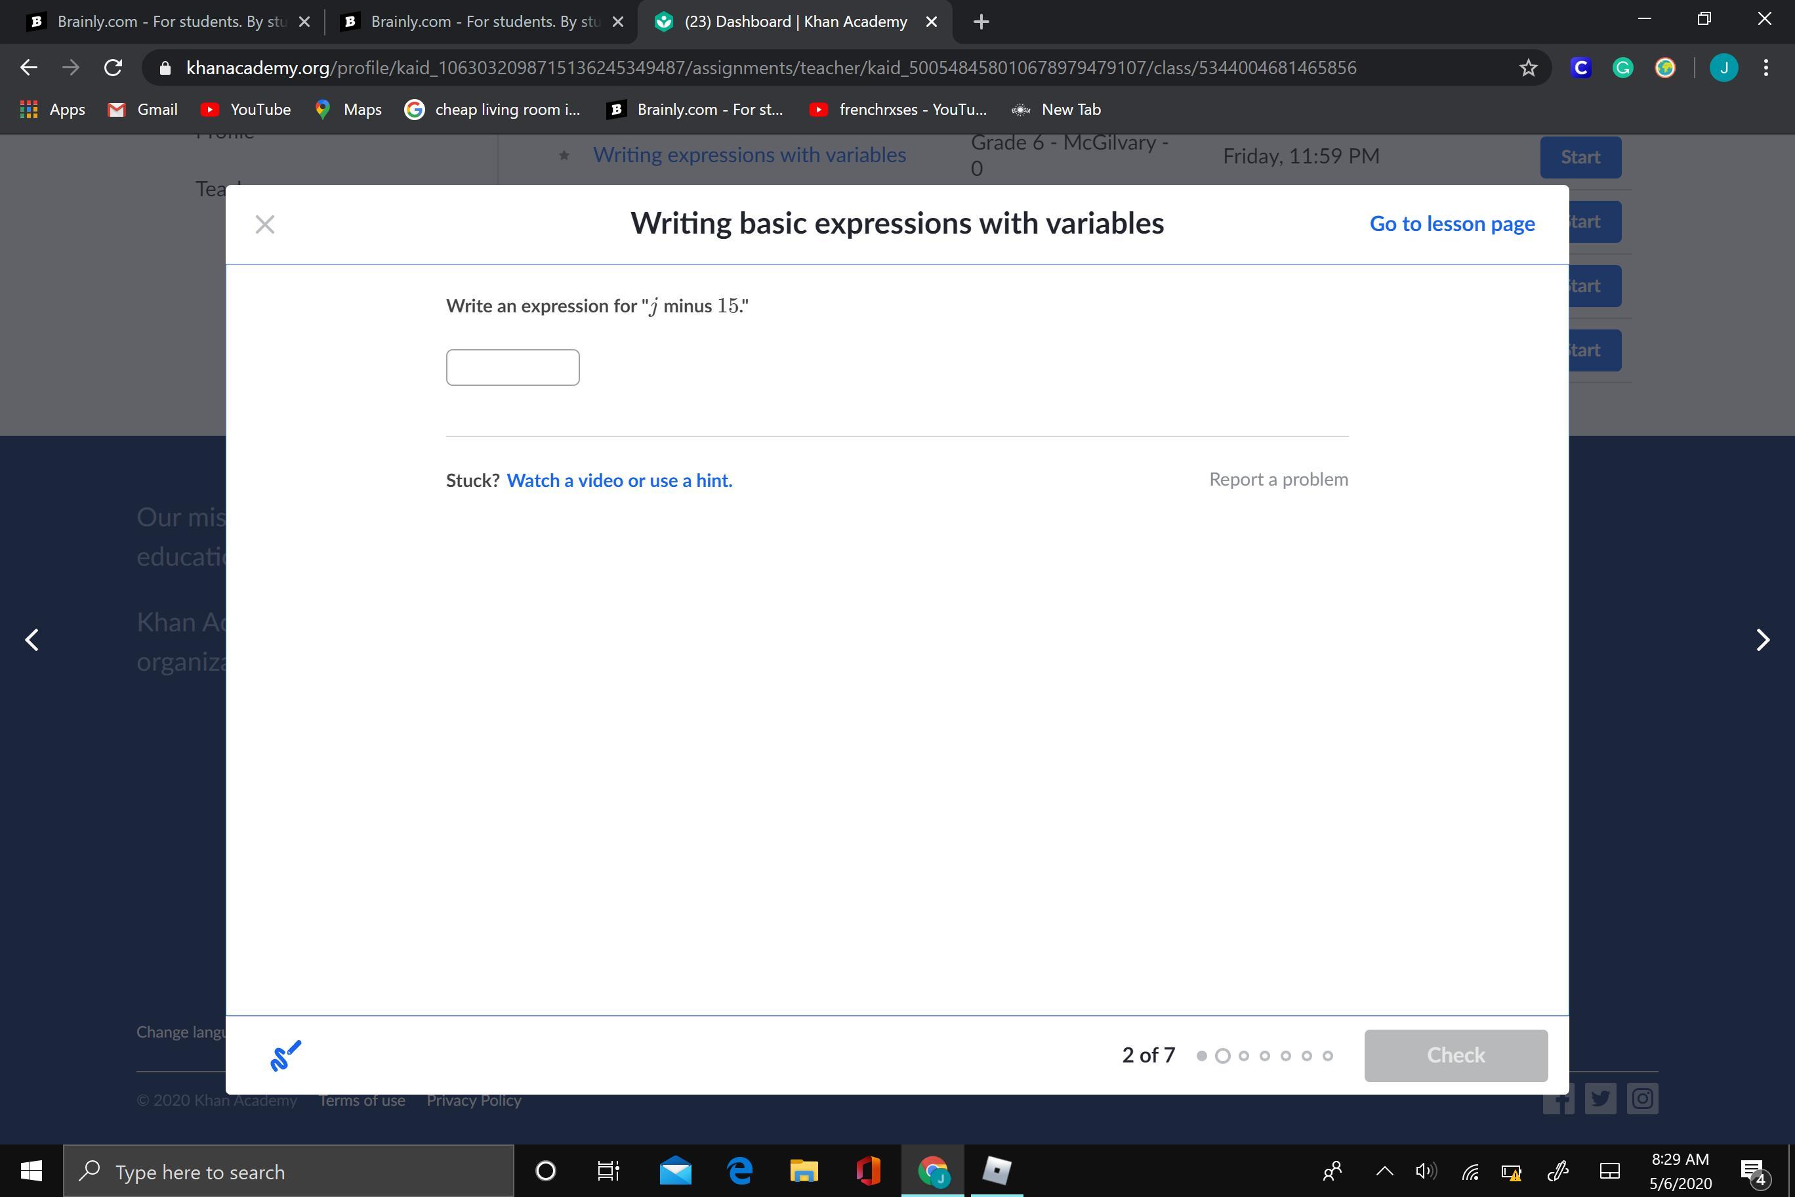This screenshot has height=1197, width=1795.
Task: Launch File Explorer from the taskbar
Action: point(803,1170)
